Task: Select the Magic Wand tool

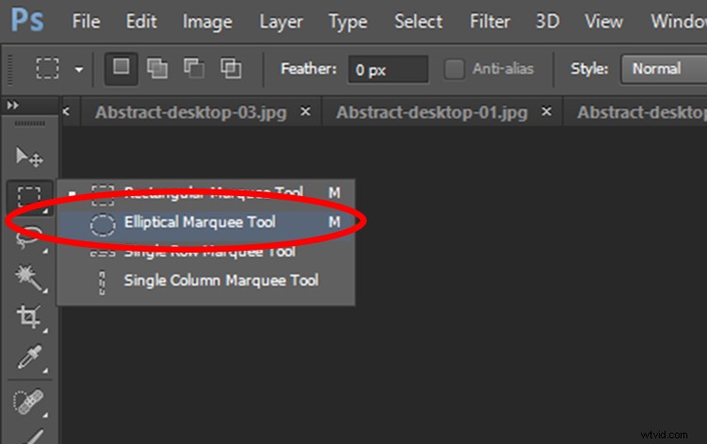Action: [x=27, y=277]
